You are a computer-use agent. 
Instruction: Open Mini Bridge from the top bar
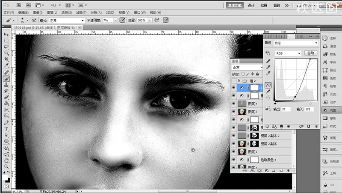click(28, 5)
